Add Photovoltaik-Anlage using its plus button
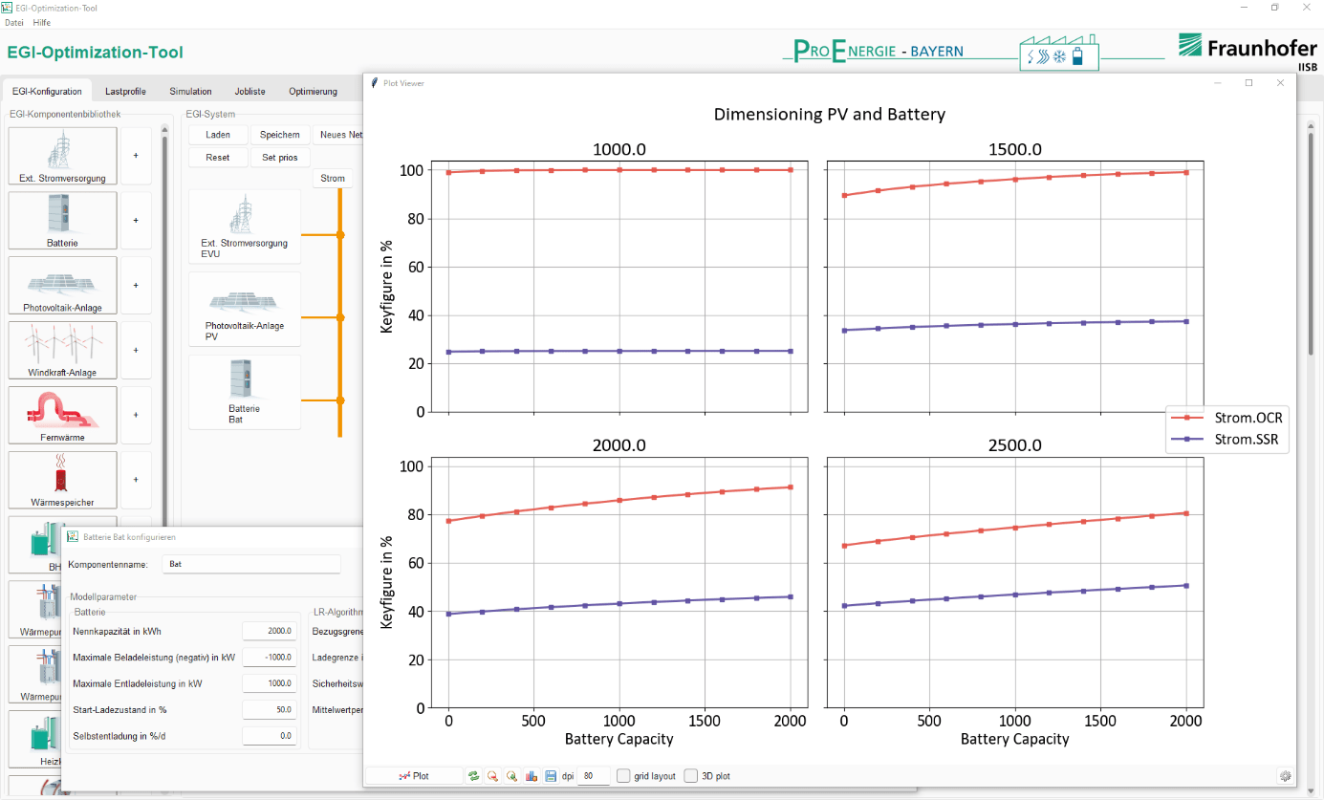 [x=136, y=285]
